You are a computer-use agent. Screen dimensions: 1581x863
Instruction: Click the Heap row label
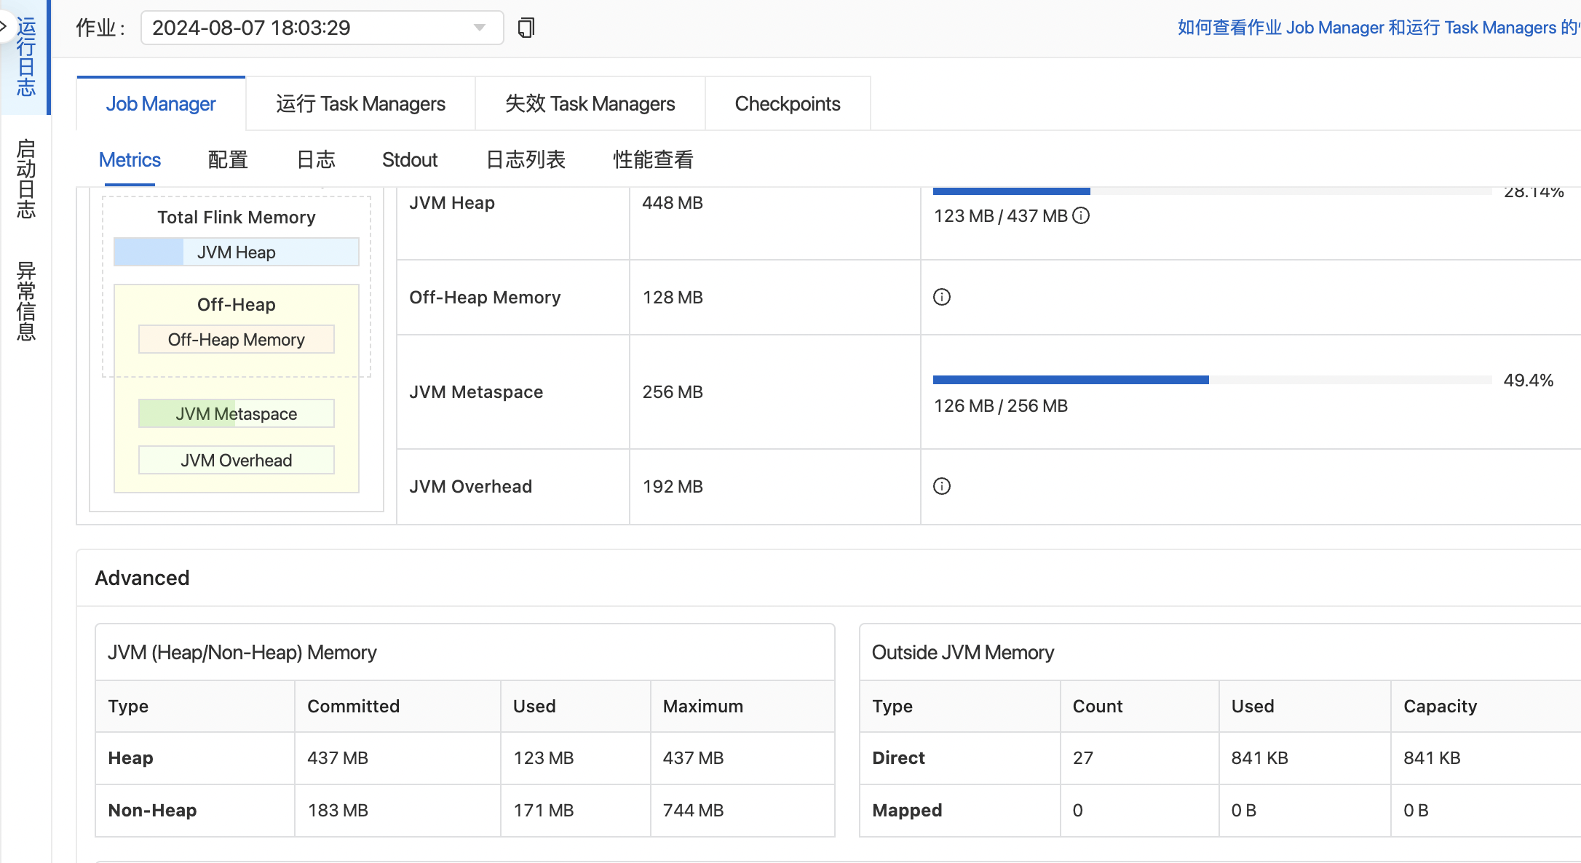click(130, 757)
